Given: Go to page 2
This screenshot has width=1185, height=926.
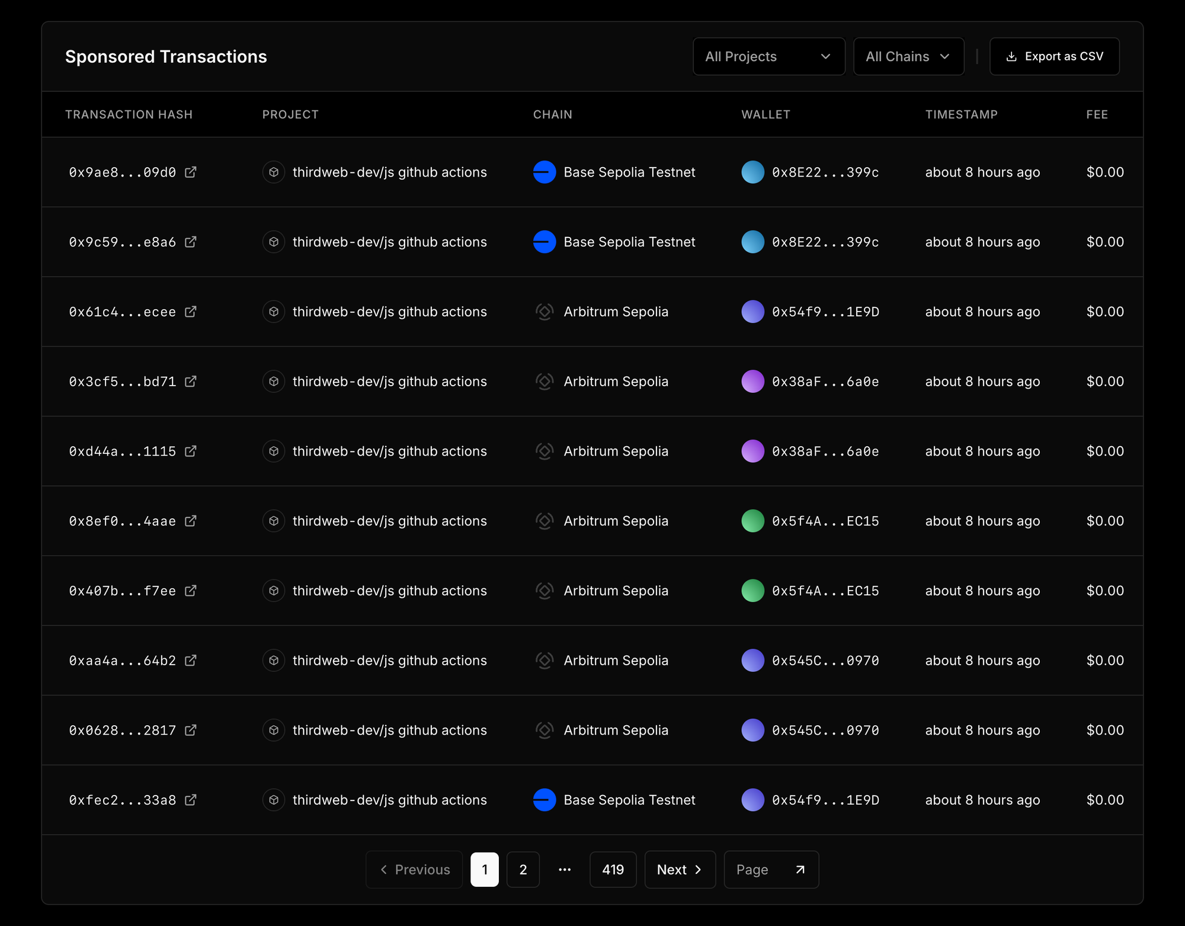Looking at the screenshot, I should 523,869.
